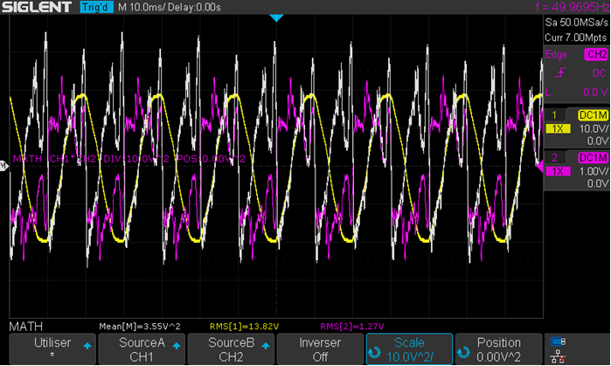Click the SourceA up arrow icon
This screenshot has width=611, height=366.
177,346
